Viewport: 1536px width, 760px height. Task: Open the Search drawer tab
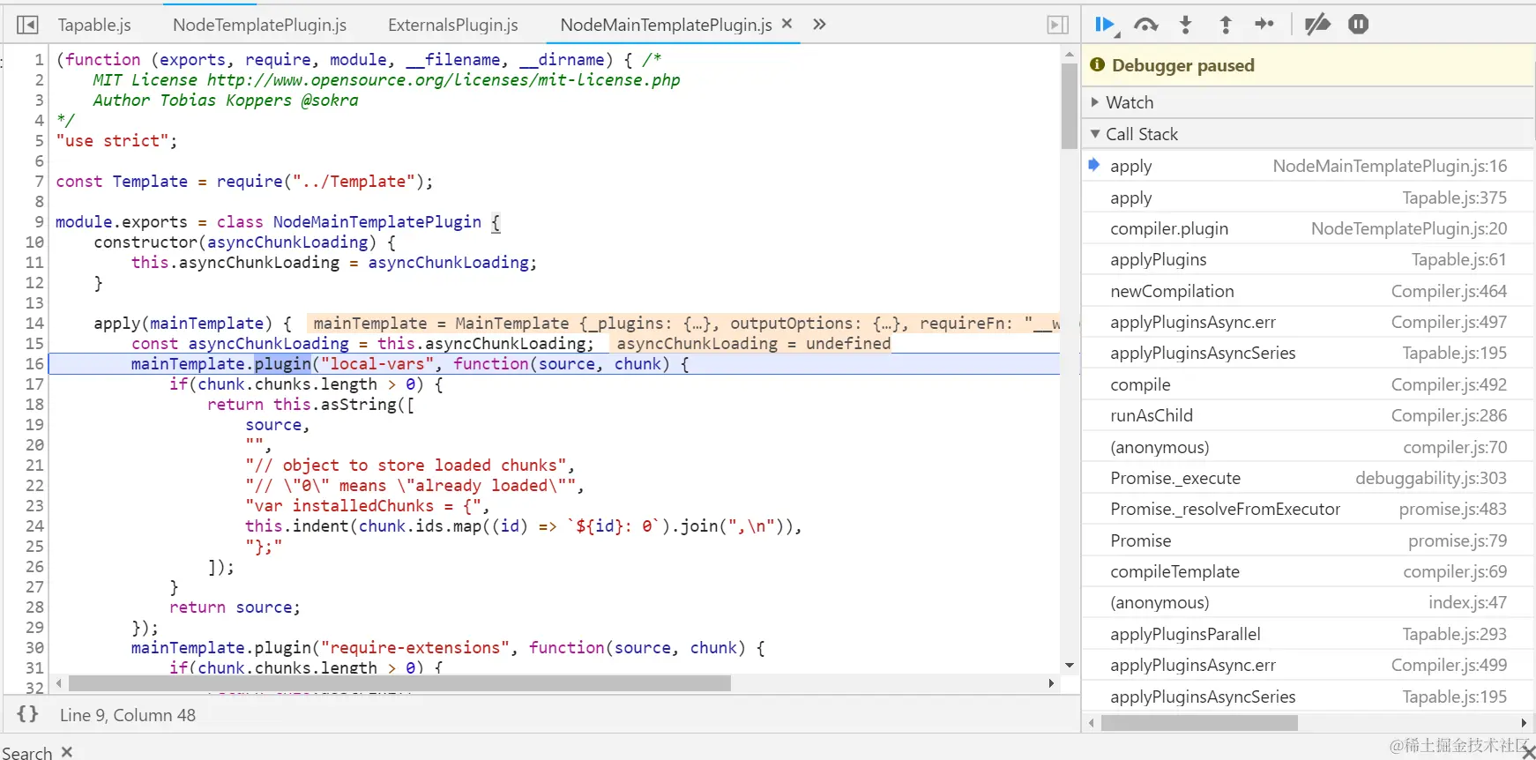[x=27, y=752]
